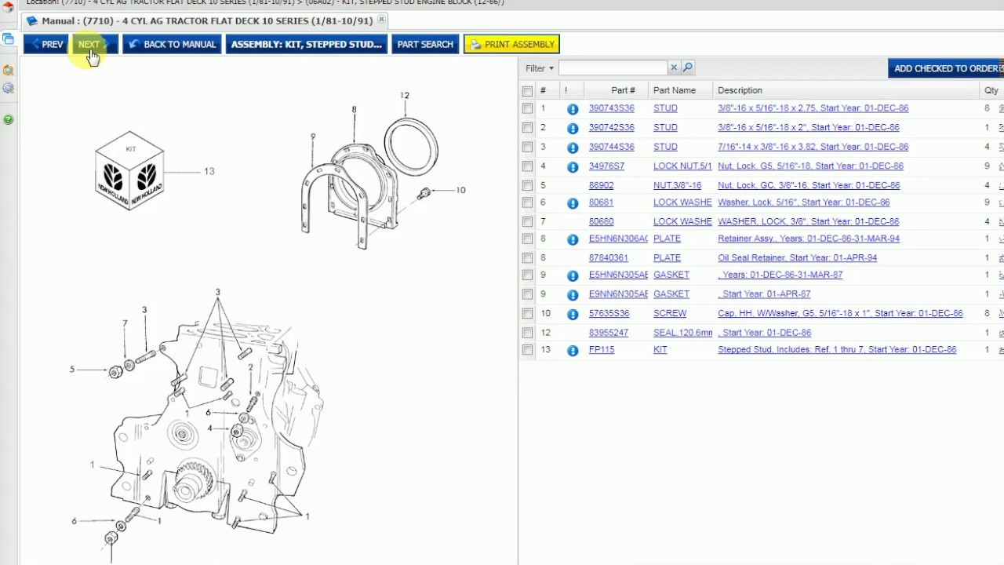Open info icon for plate E5HN6N306
Image resolution: width=1004 pixels, height=565 pixels.
(573, 239)
